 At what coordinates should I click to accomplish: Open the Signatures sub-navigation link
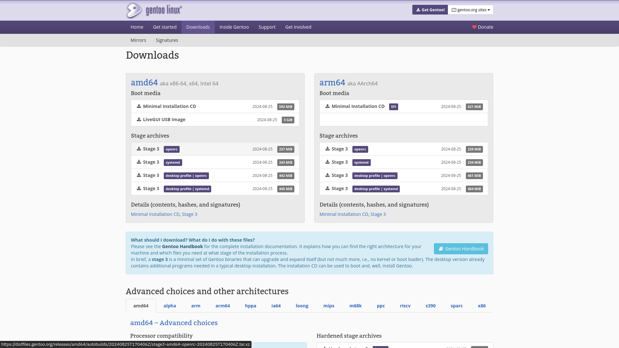tap(167, 40)
